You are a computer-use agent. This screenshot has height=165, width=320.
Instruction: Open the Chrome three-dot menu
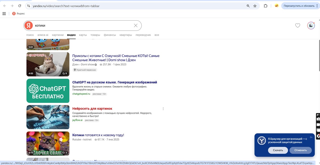(x=317, y=6)
